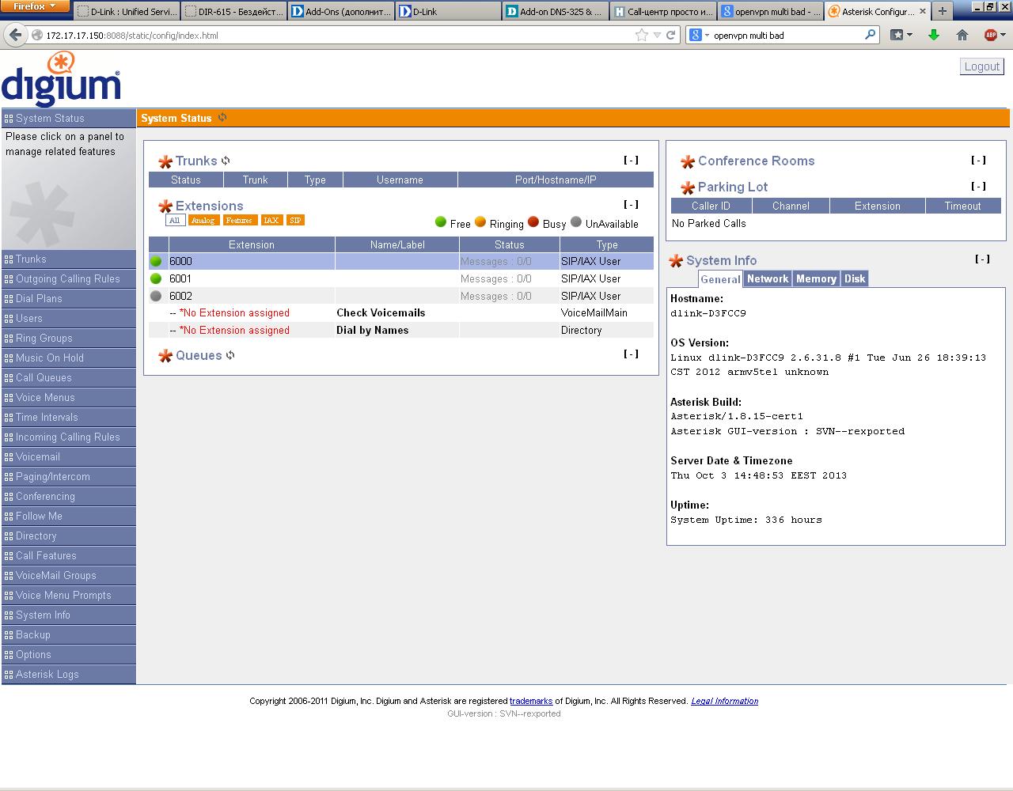Image resolution: width=1013 pixels, height=791 pixels.
Task: Open Conferencing in the sidebar
Action: coord(69,496)
